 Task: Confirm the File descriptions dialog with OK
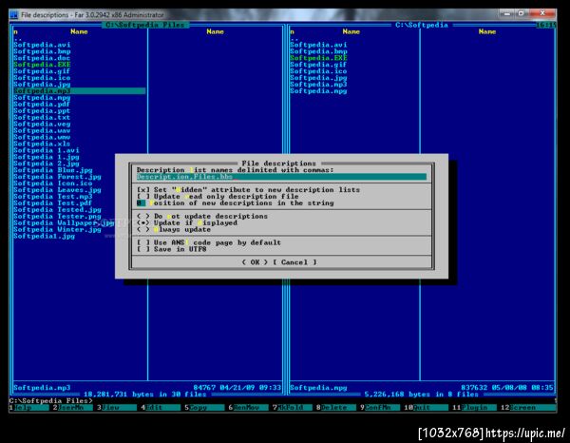click(255, 262)
